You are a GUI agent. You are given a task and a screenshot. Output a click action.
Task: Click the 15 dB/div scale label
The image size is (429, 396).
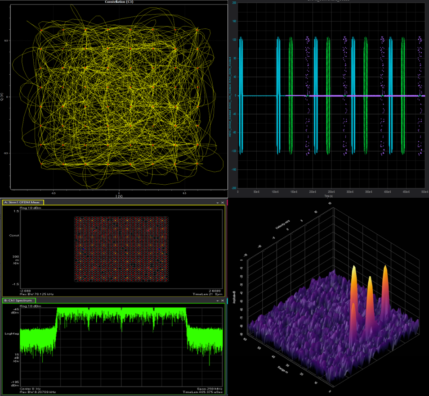pos(16,358)
